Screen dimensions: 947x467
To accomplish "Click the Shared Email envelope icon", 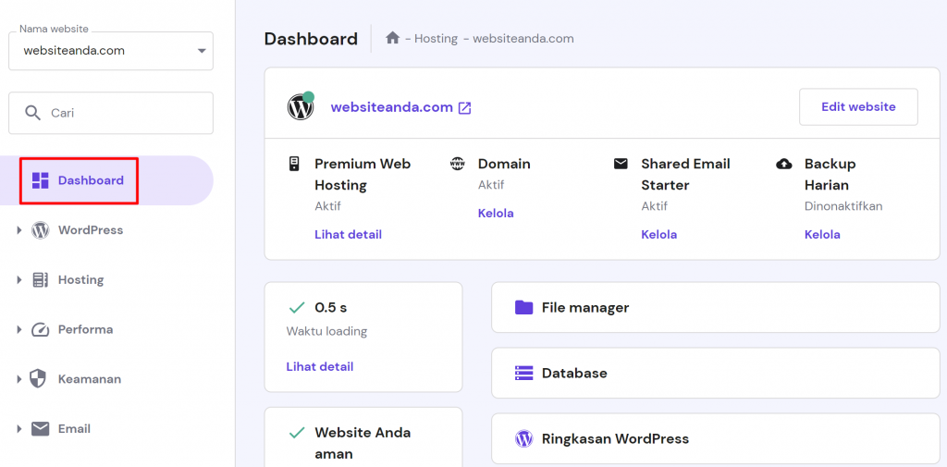I will (x=621, y=164).
